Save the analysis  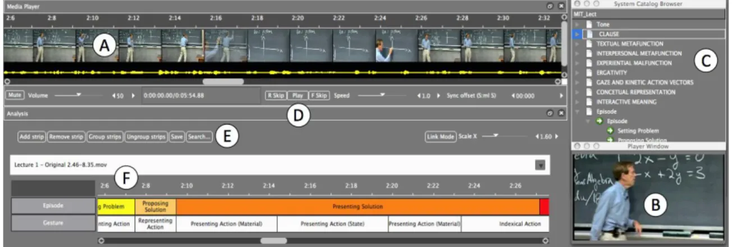pos(177,136)
